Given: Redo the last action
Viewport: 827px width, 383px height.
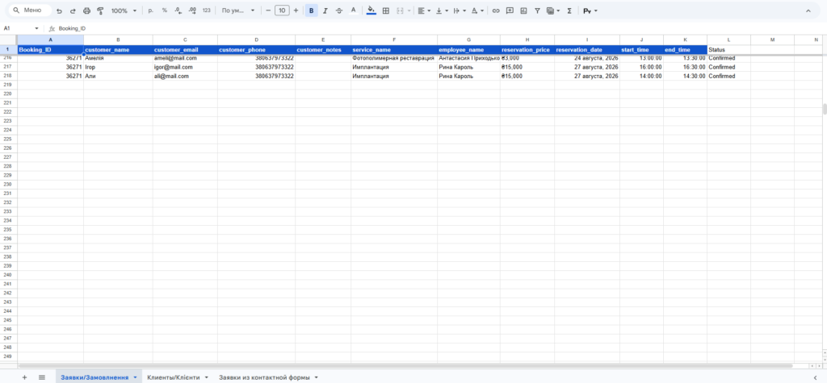Looking at the screenshot, I should pos(73,10).
